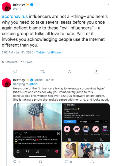The height and width of the screenshot is (166, 114).
Task: Open the plaid skirt Instagram screenshot image
Action: pyautogui.click(x=37, y=131)
